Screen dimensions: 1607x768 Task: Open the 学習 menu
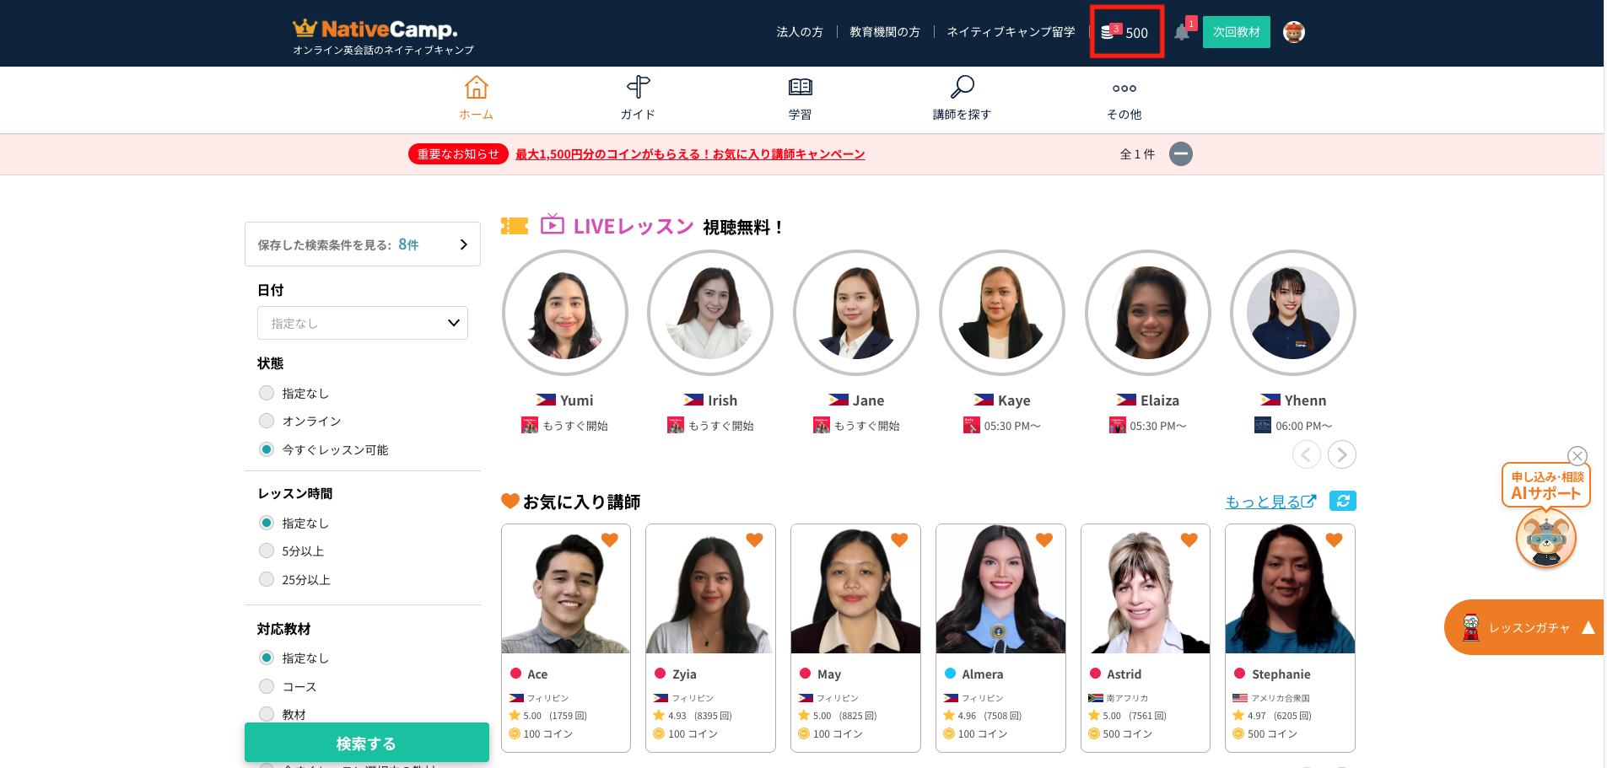point(800,97)
